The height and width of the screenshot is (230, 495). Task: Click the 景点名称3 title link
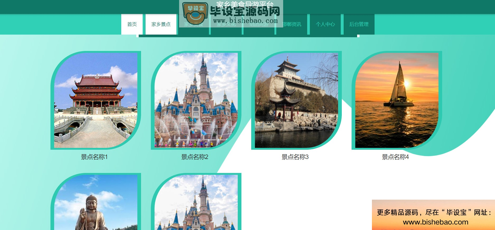(295, 157)
